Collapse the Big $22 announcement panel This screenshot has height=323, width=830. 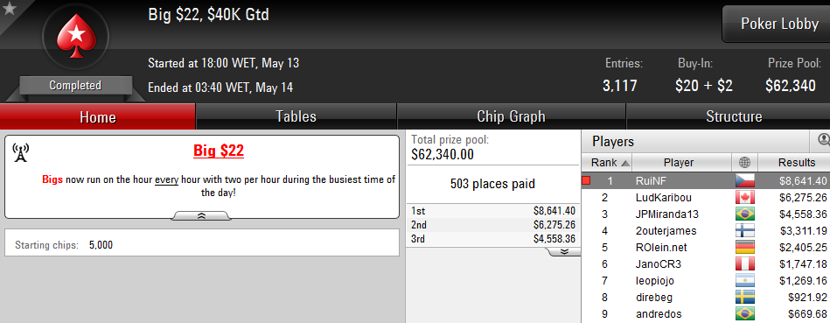coord(202,215)
